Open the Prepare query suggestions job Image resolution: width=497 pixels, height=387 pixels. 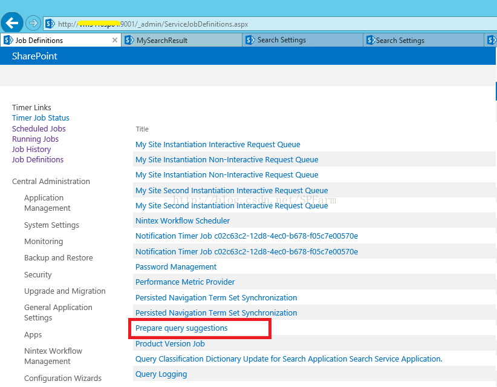click(x=181, y=328)
